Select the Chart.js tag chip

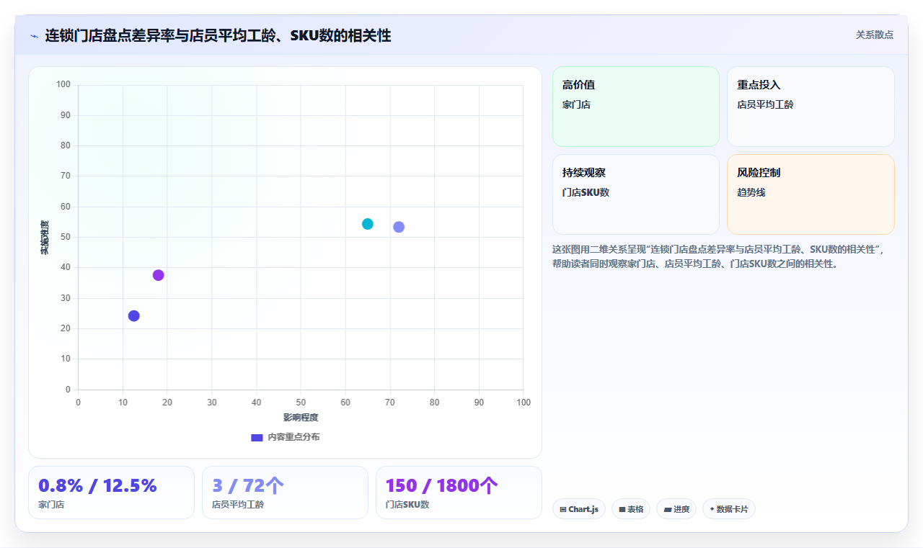coord(579,509)
